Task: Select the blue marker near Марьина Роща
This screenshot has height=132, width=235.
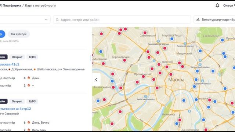Action: click(x=172, y=39)
